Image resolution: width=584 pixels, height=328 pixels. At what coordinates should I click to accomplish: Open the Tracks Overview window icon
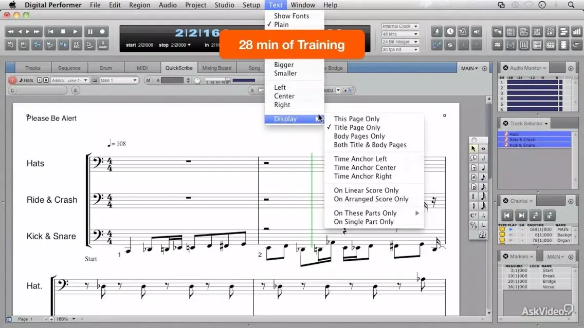pyautogui.click(x=498, y=32)
